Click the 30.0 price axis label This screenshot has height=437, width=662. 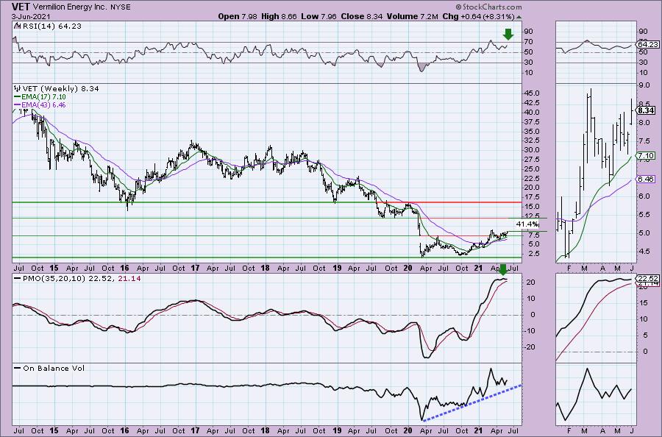coord(530,150)
